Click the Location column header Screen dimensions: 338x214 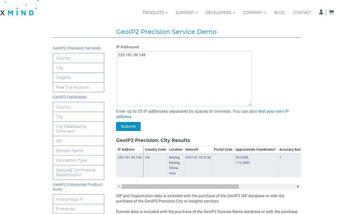point(176,150)
